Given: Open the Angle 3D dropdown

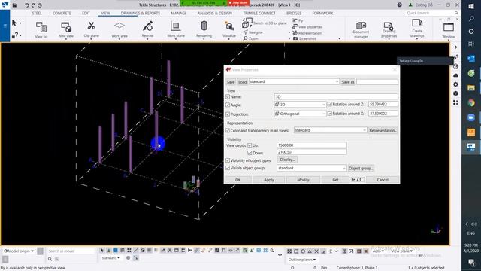Looking at the screenshot, I should pos(300,105).
